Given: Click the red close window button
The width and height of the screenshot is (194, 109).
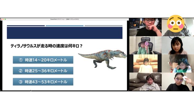Looking at the screenshot, I should 2,19.
